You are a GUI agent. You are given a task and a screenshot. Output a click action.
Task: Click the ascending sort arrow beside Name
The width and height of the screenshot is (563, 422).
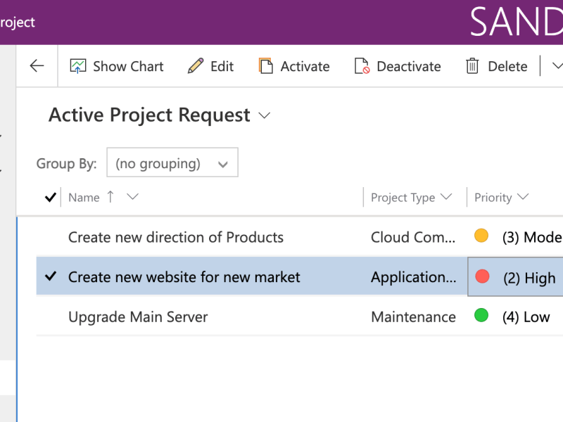coord(110,197)
